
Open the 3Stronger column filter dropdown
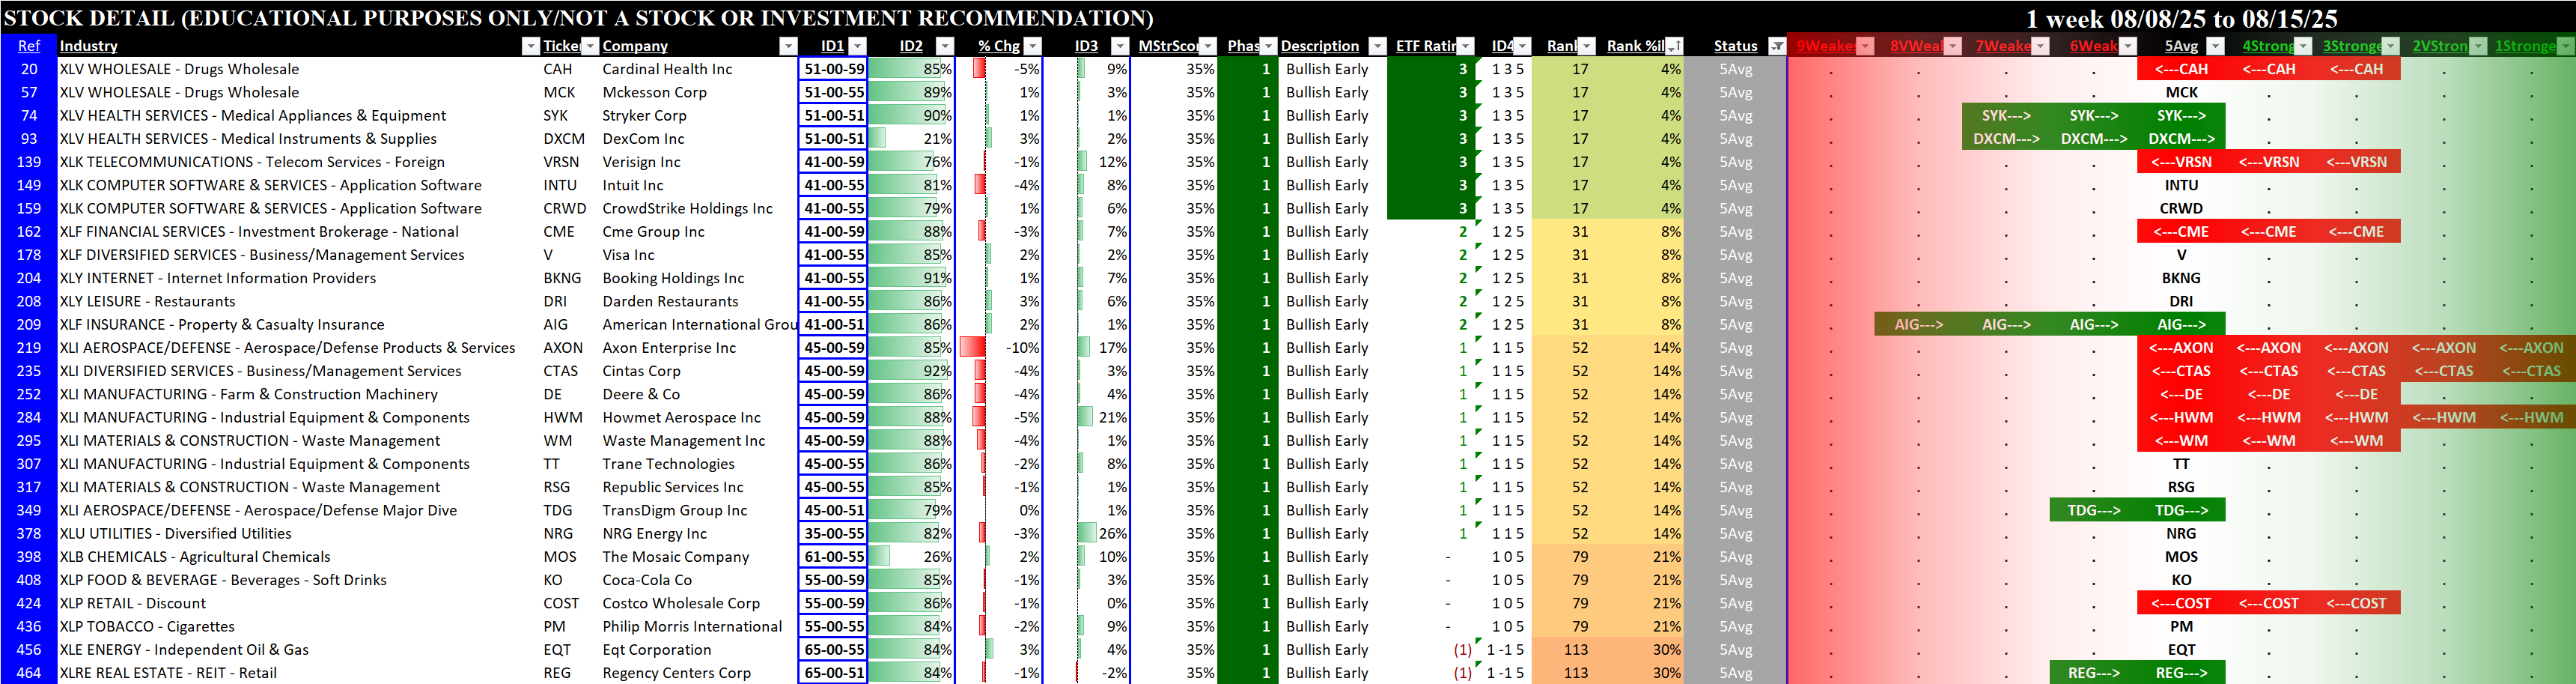(x=2390, y=46)
